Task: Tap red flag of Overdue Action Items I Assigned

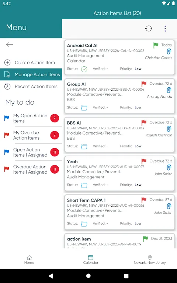Action: coord(7,169)
